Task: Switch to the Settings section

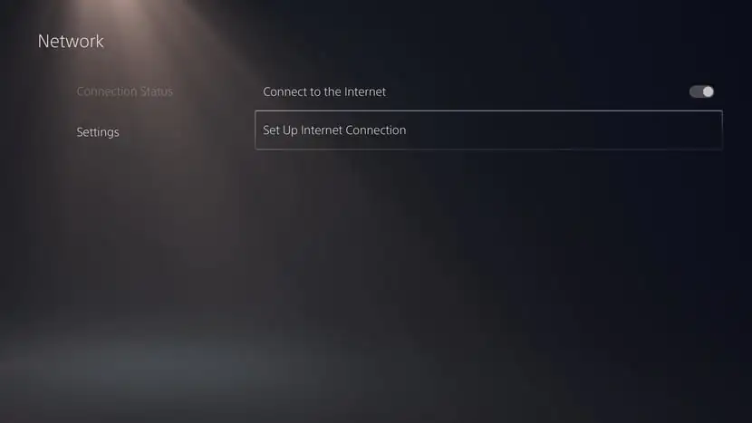Action: [98, 132]
